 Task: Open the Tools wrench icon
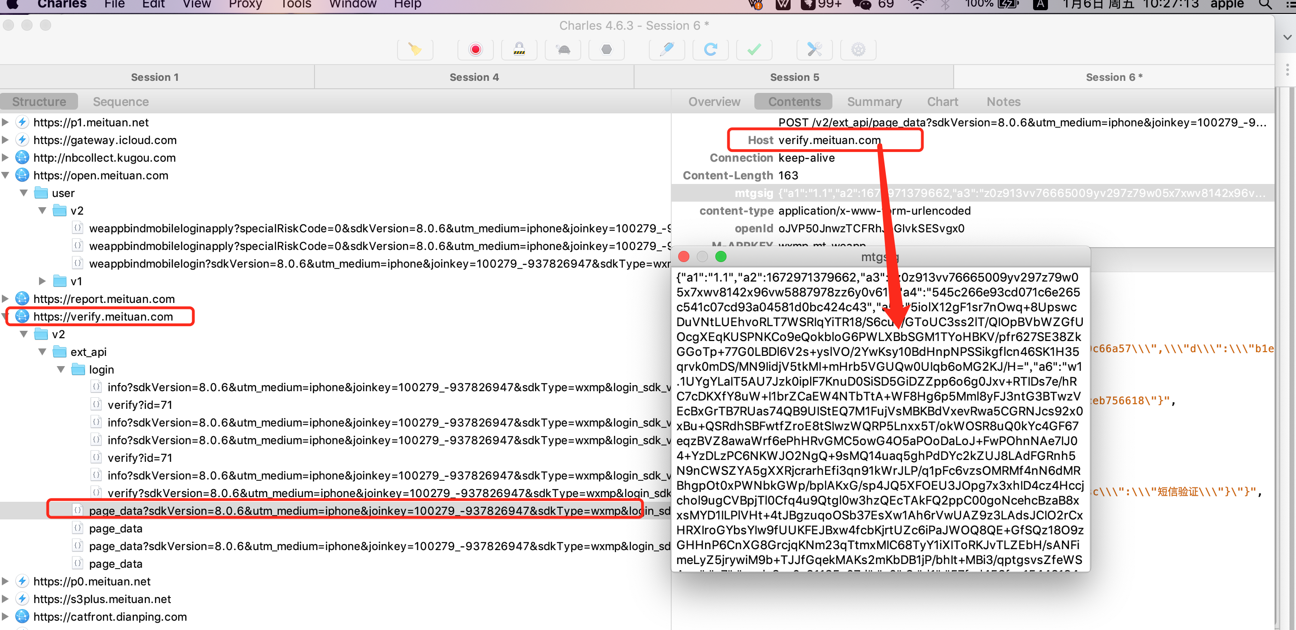(814, 49)
